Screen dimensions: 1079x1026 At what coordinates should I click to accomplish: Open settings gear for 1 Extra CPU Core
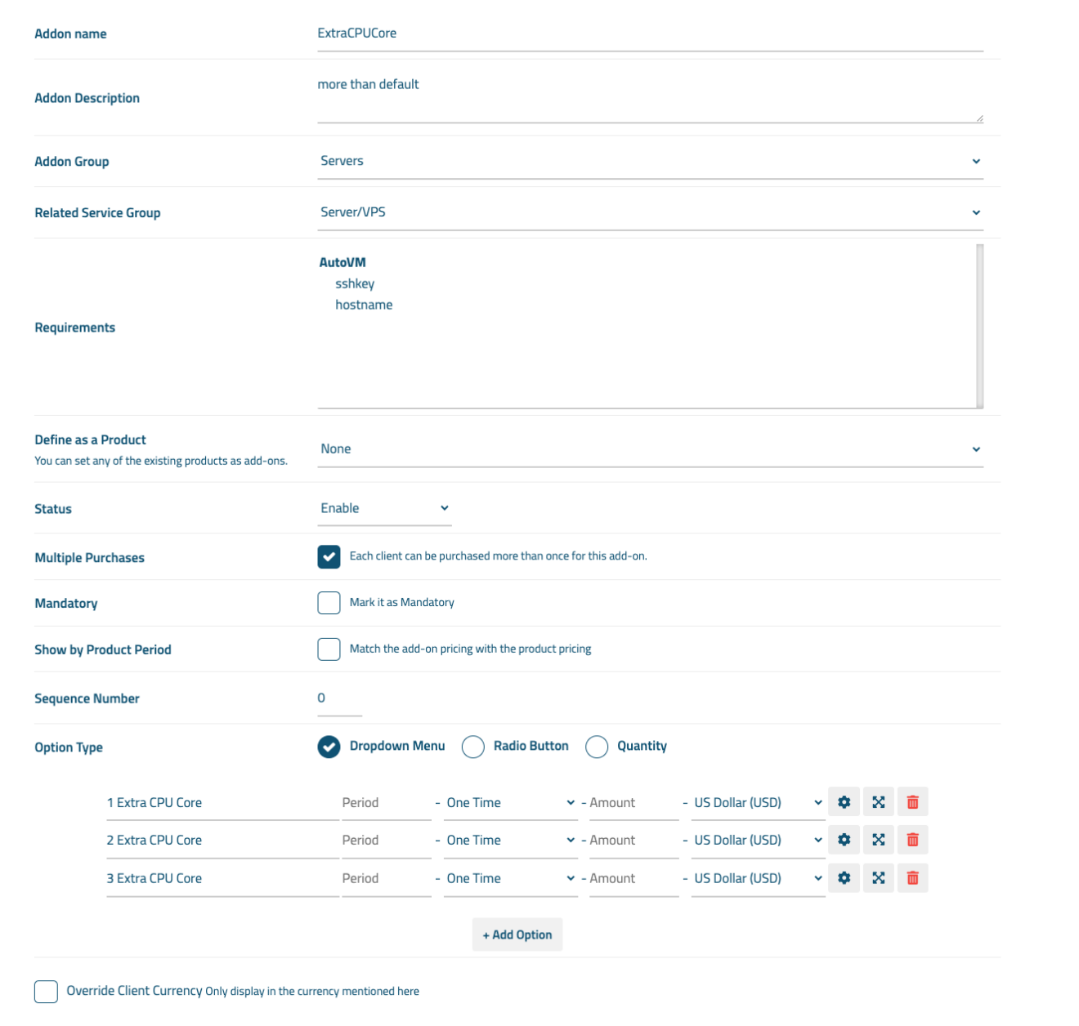(844, 802)
